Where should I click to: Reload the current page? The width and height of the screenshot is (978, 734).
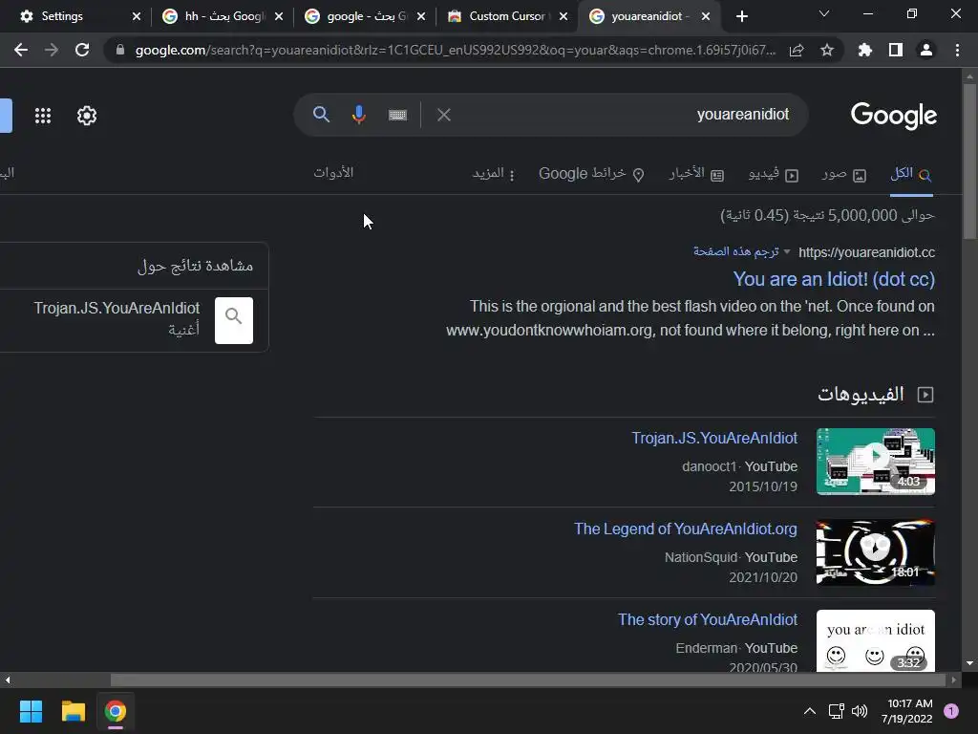[x=82, y=50]
